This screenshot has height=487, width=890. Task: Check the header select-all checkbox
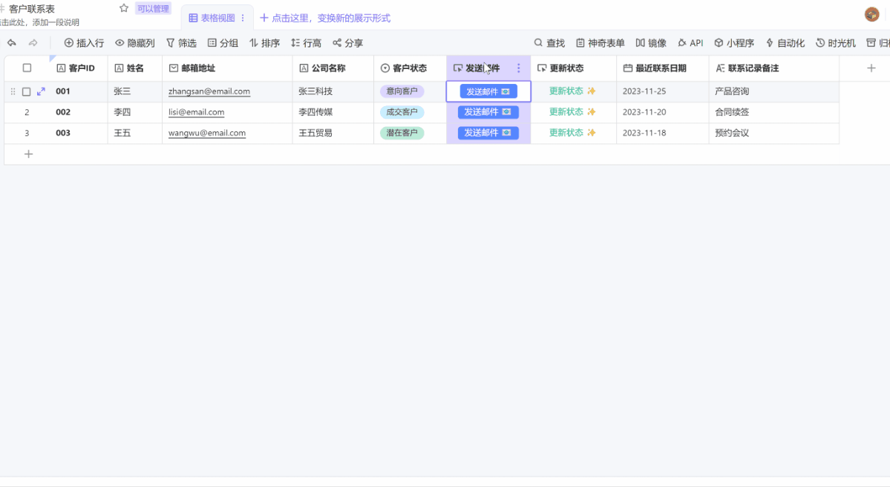click(27, 67)
